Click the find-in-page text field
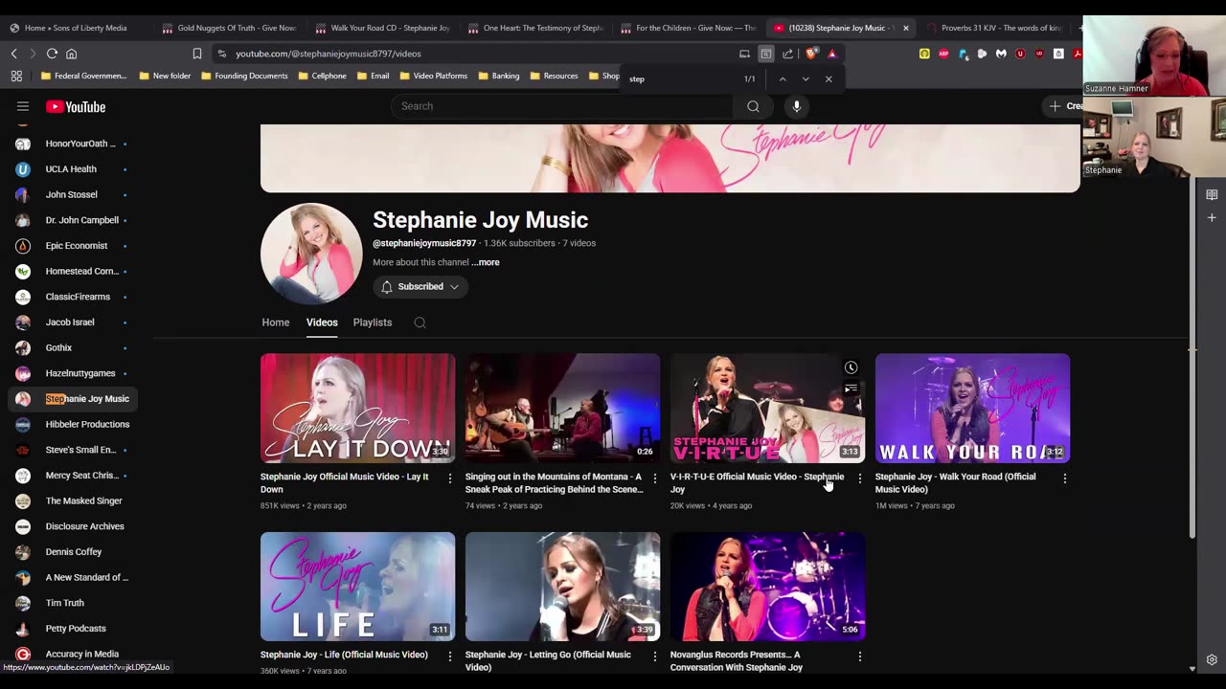The height and width of the screenshot is (689, 1226). pos(682,79)
